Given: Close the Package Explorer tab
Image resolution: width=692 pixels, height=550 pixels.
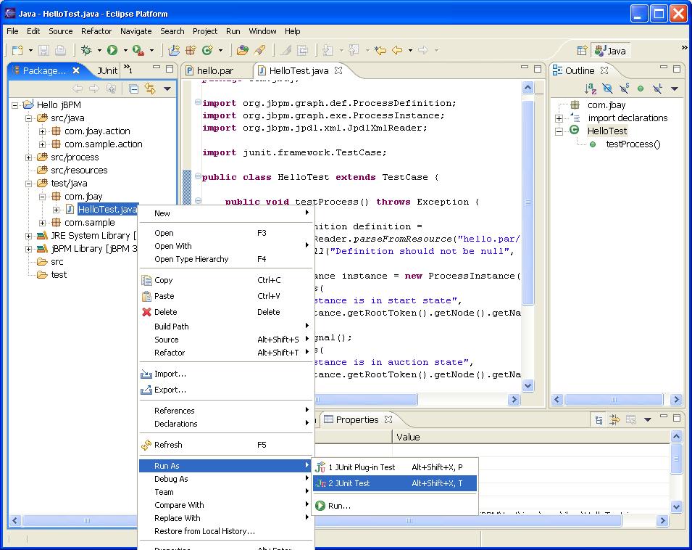Looking at the screenshot, I should (x=76, y=70).
